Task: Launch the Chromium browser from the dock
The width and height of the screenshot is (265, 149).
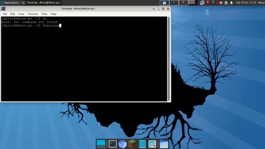Action: [x=123, y=144]
